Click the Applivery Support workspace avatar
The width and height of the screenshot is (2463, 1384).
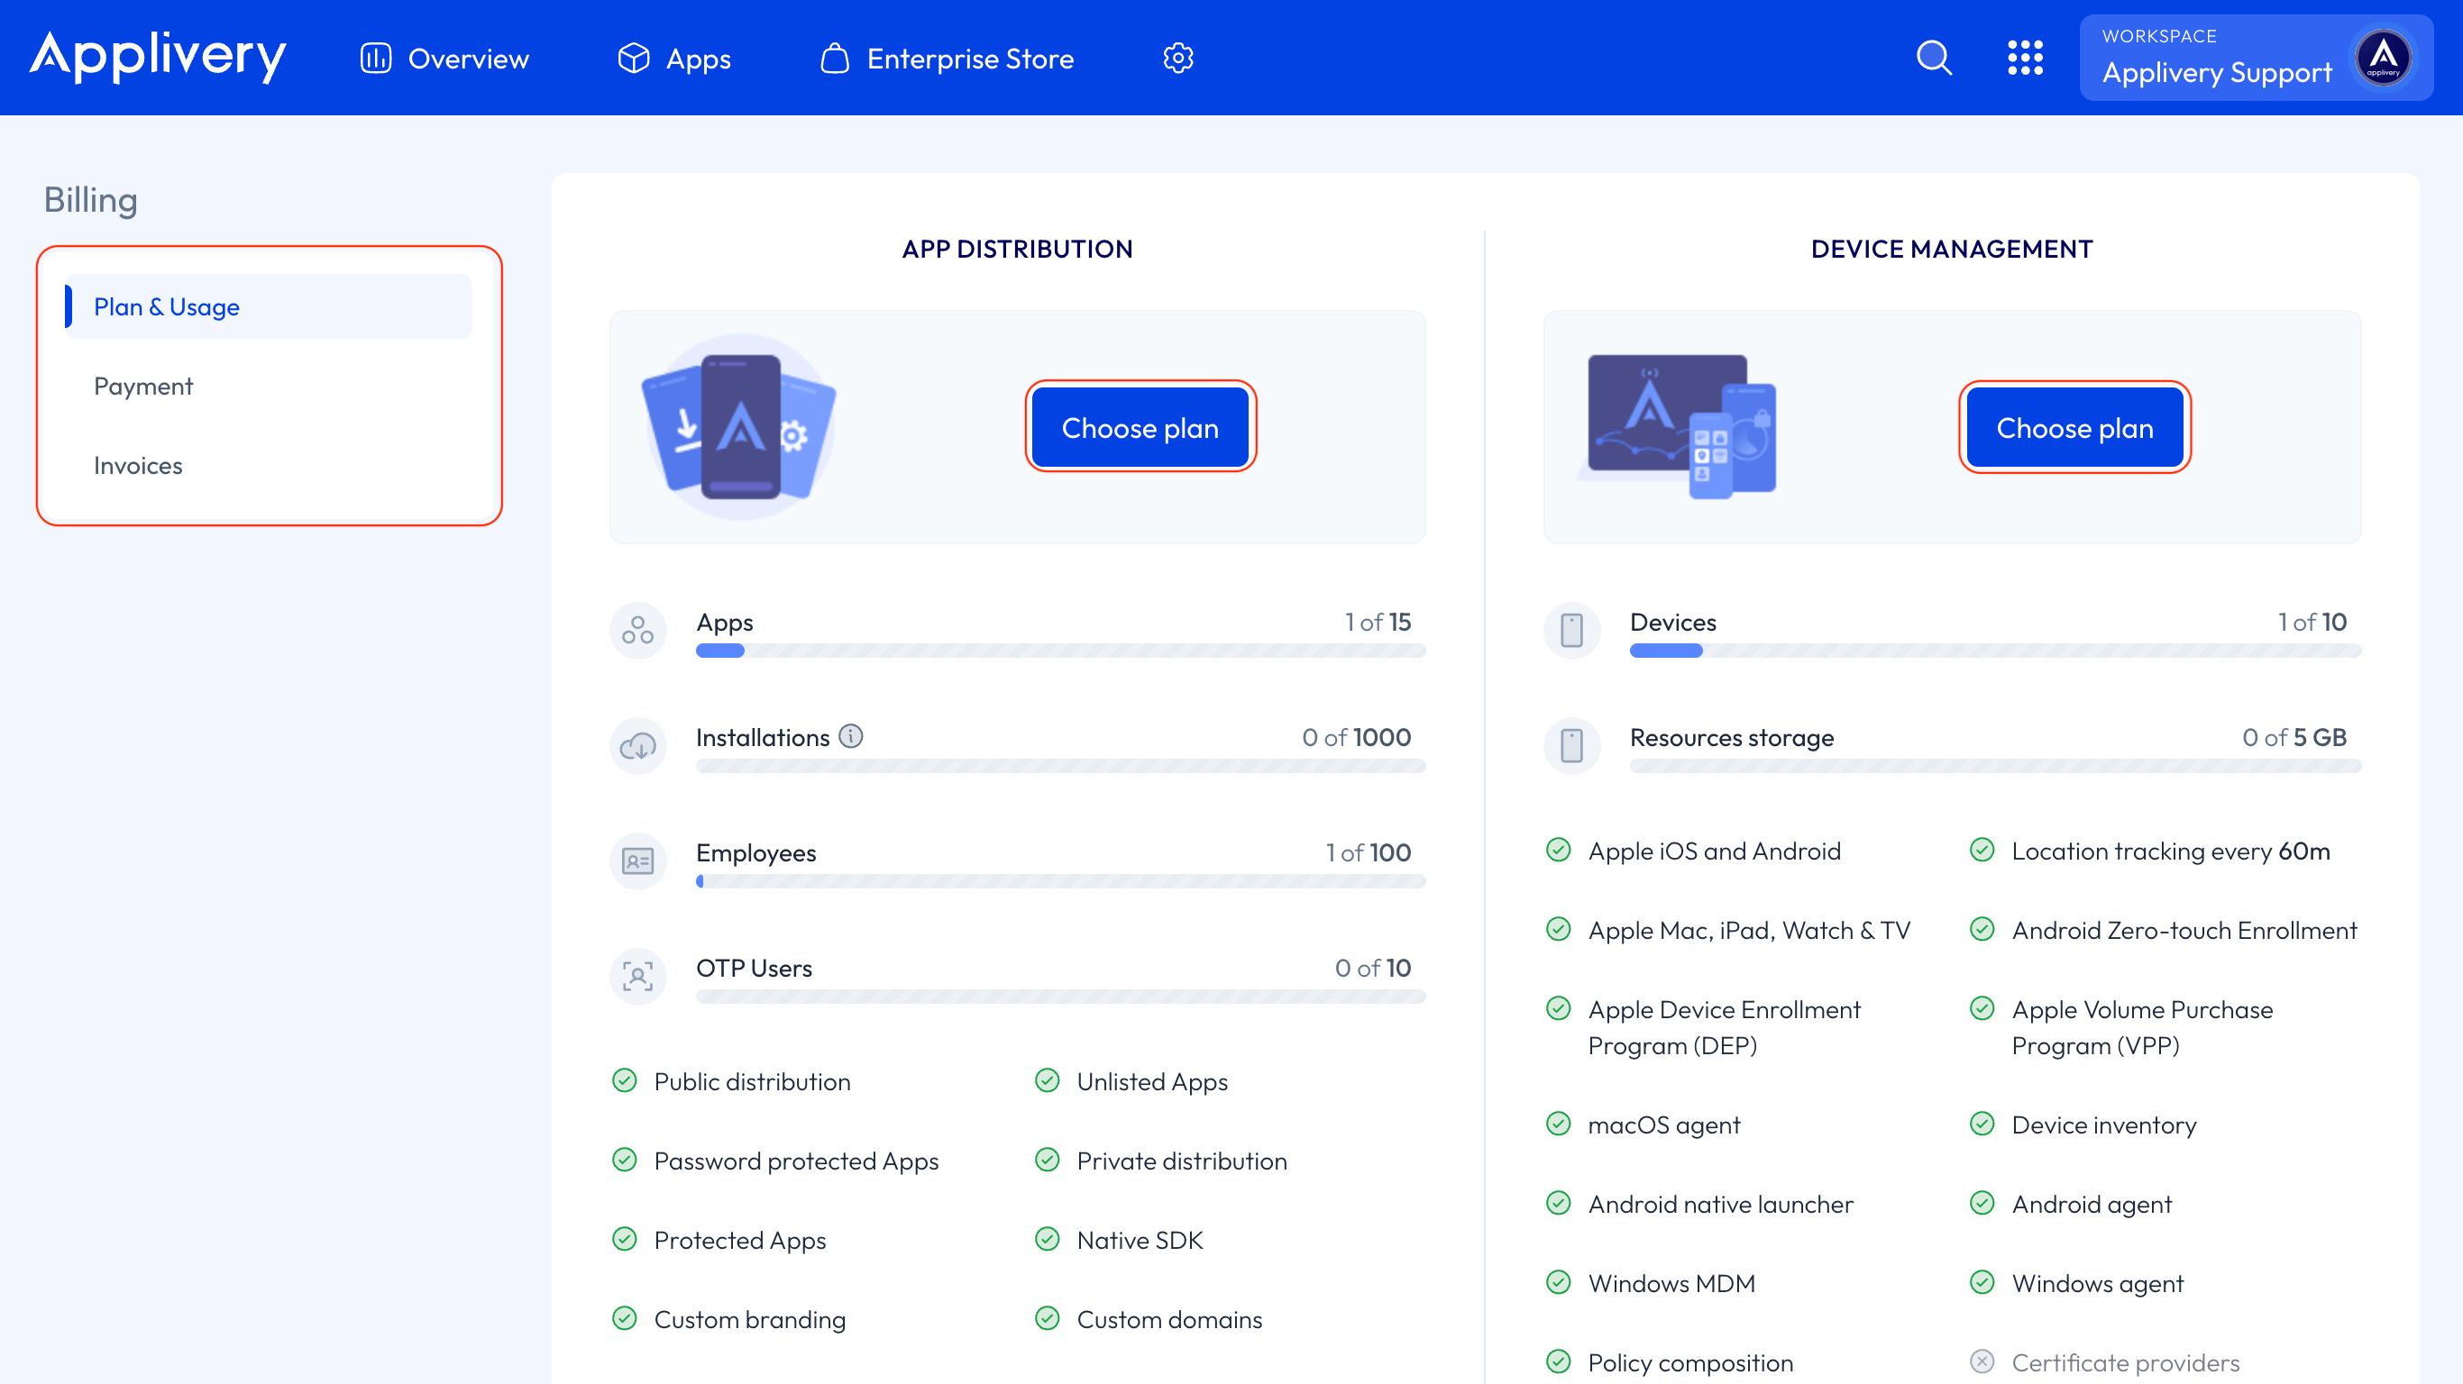click(x=2383, y=58)
